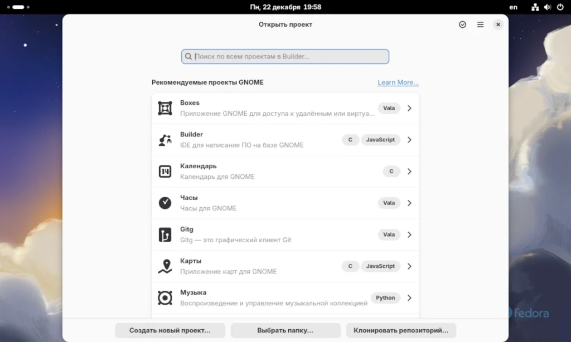This screenshot has width=571, height=342.
Task: Click the C tag on Builder row
Action: 350,140
